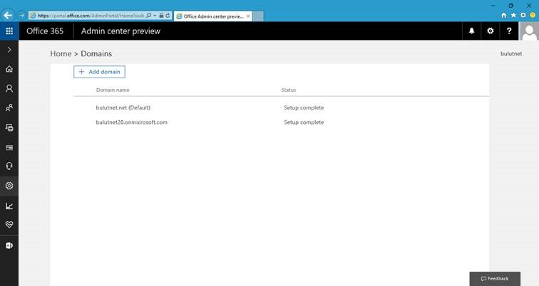Open the address bar dropdown arrow
The image size is (539, 286).
click(155, 16)
